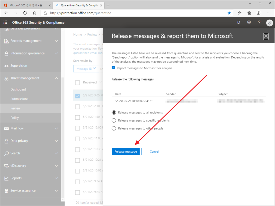
Task: Open the Home breadcrumb link
Action: click(x=77, y=34)
